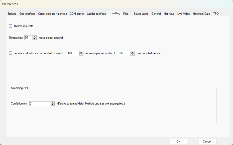The width and height of the screenshot is (233, 145).
Task: Increase the seconds before start spinner
Action: point(132,52)
